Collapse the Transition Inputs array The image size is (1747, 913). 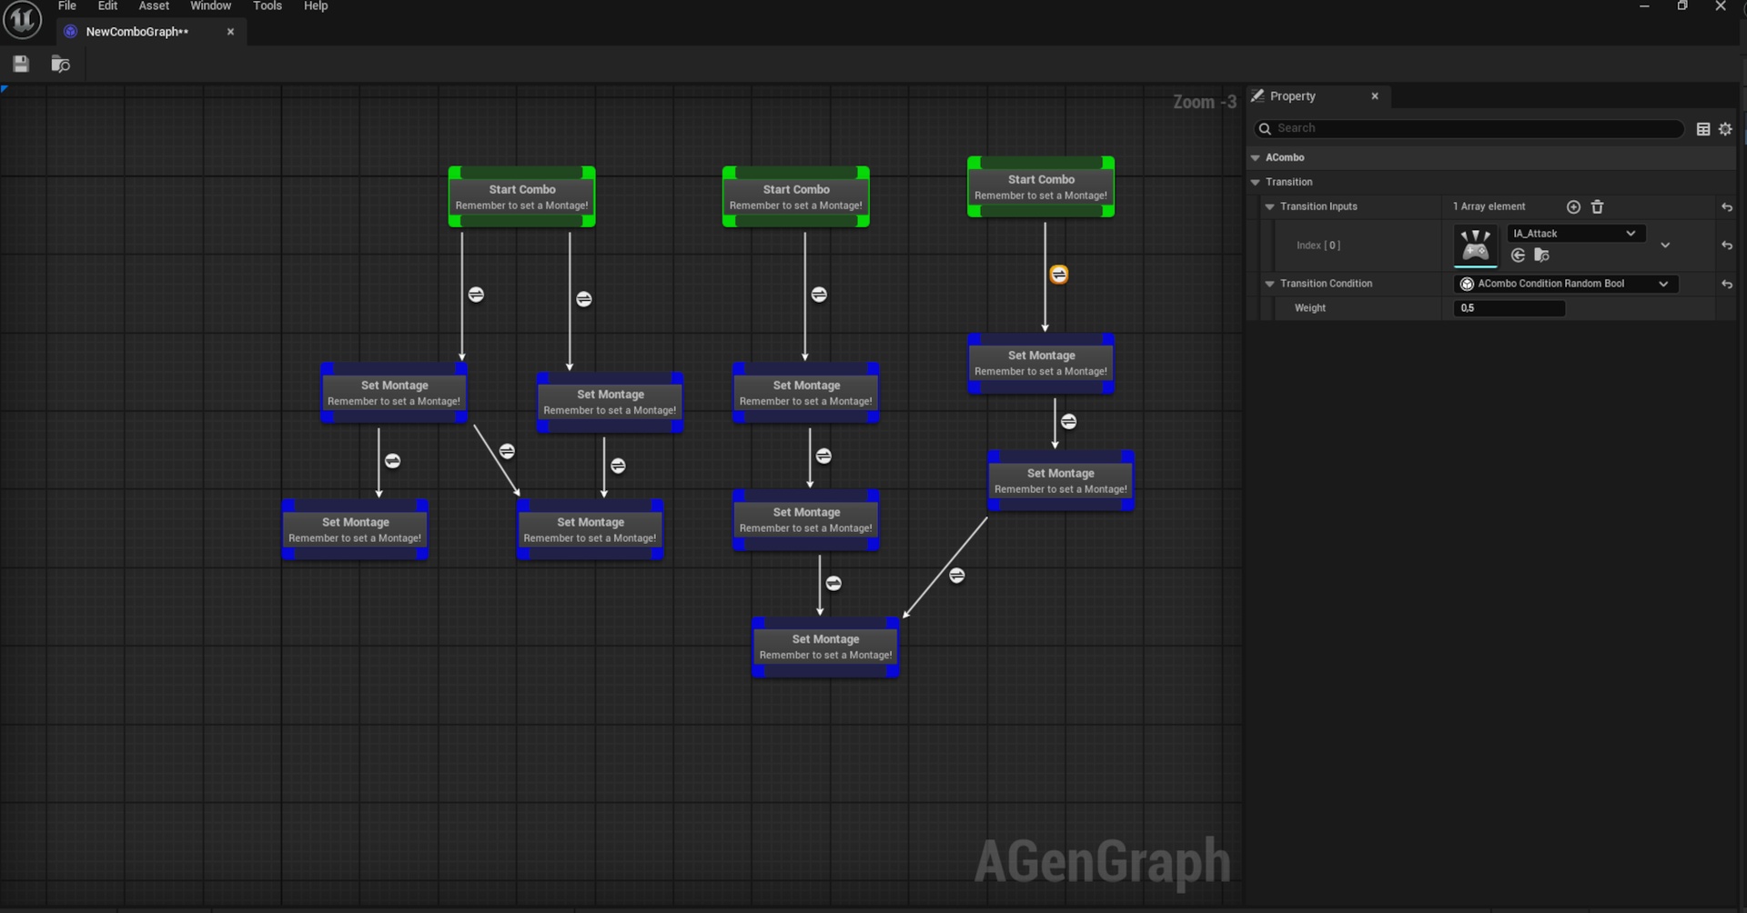[x=1269, y=206]
